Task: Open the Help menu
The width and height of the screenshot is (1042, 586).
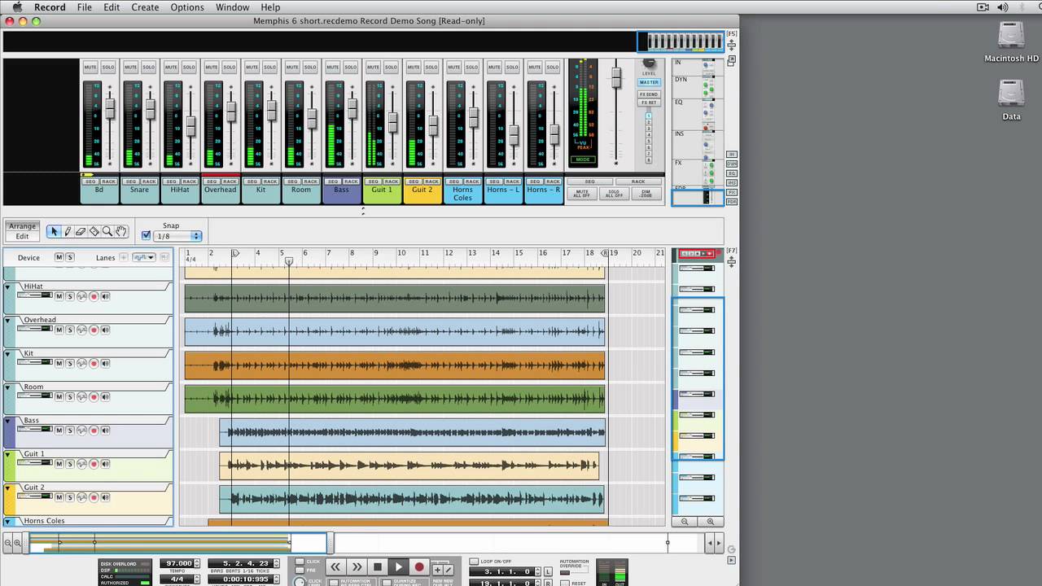Action: pos(270,7)
